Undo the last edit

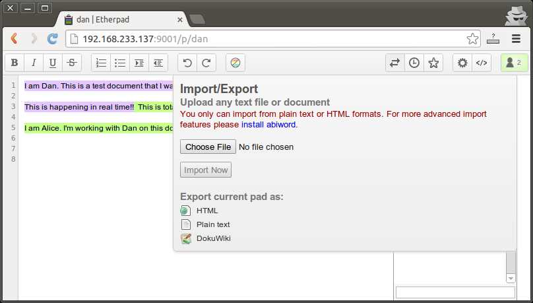[x=187, y=63]
